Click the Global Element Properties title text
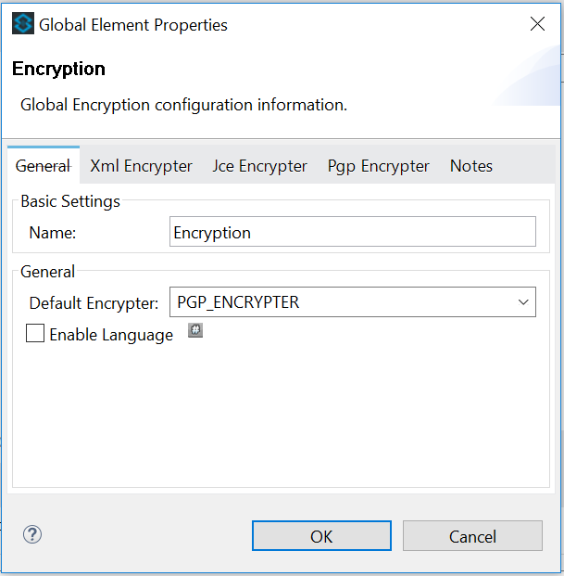The image size is (564, 576). 132,25
